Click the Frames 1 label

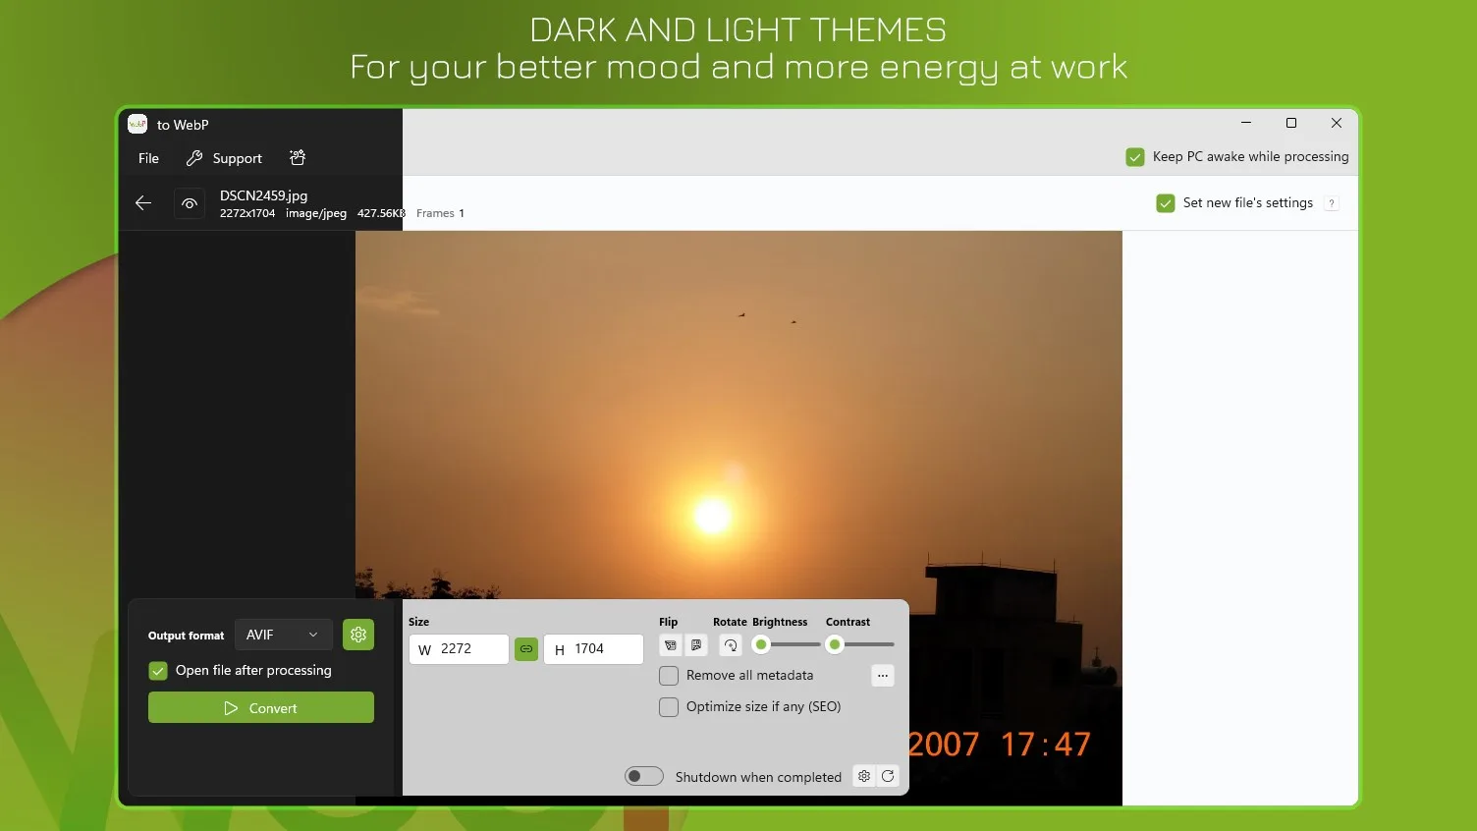(x=440, y=213)
